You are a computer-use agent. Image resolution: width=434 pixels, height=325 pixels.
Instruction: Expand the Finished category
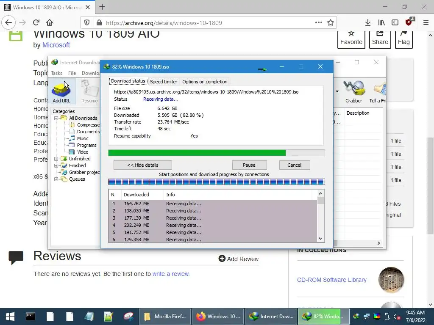point(56,165)
